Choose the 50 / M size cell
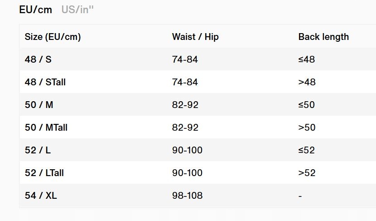 tap(39, 105)
